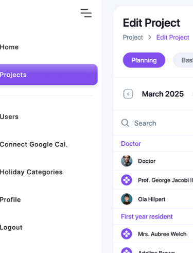
Task: Collapse the First year resident group header
Action: tap(147, 216)
